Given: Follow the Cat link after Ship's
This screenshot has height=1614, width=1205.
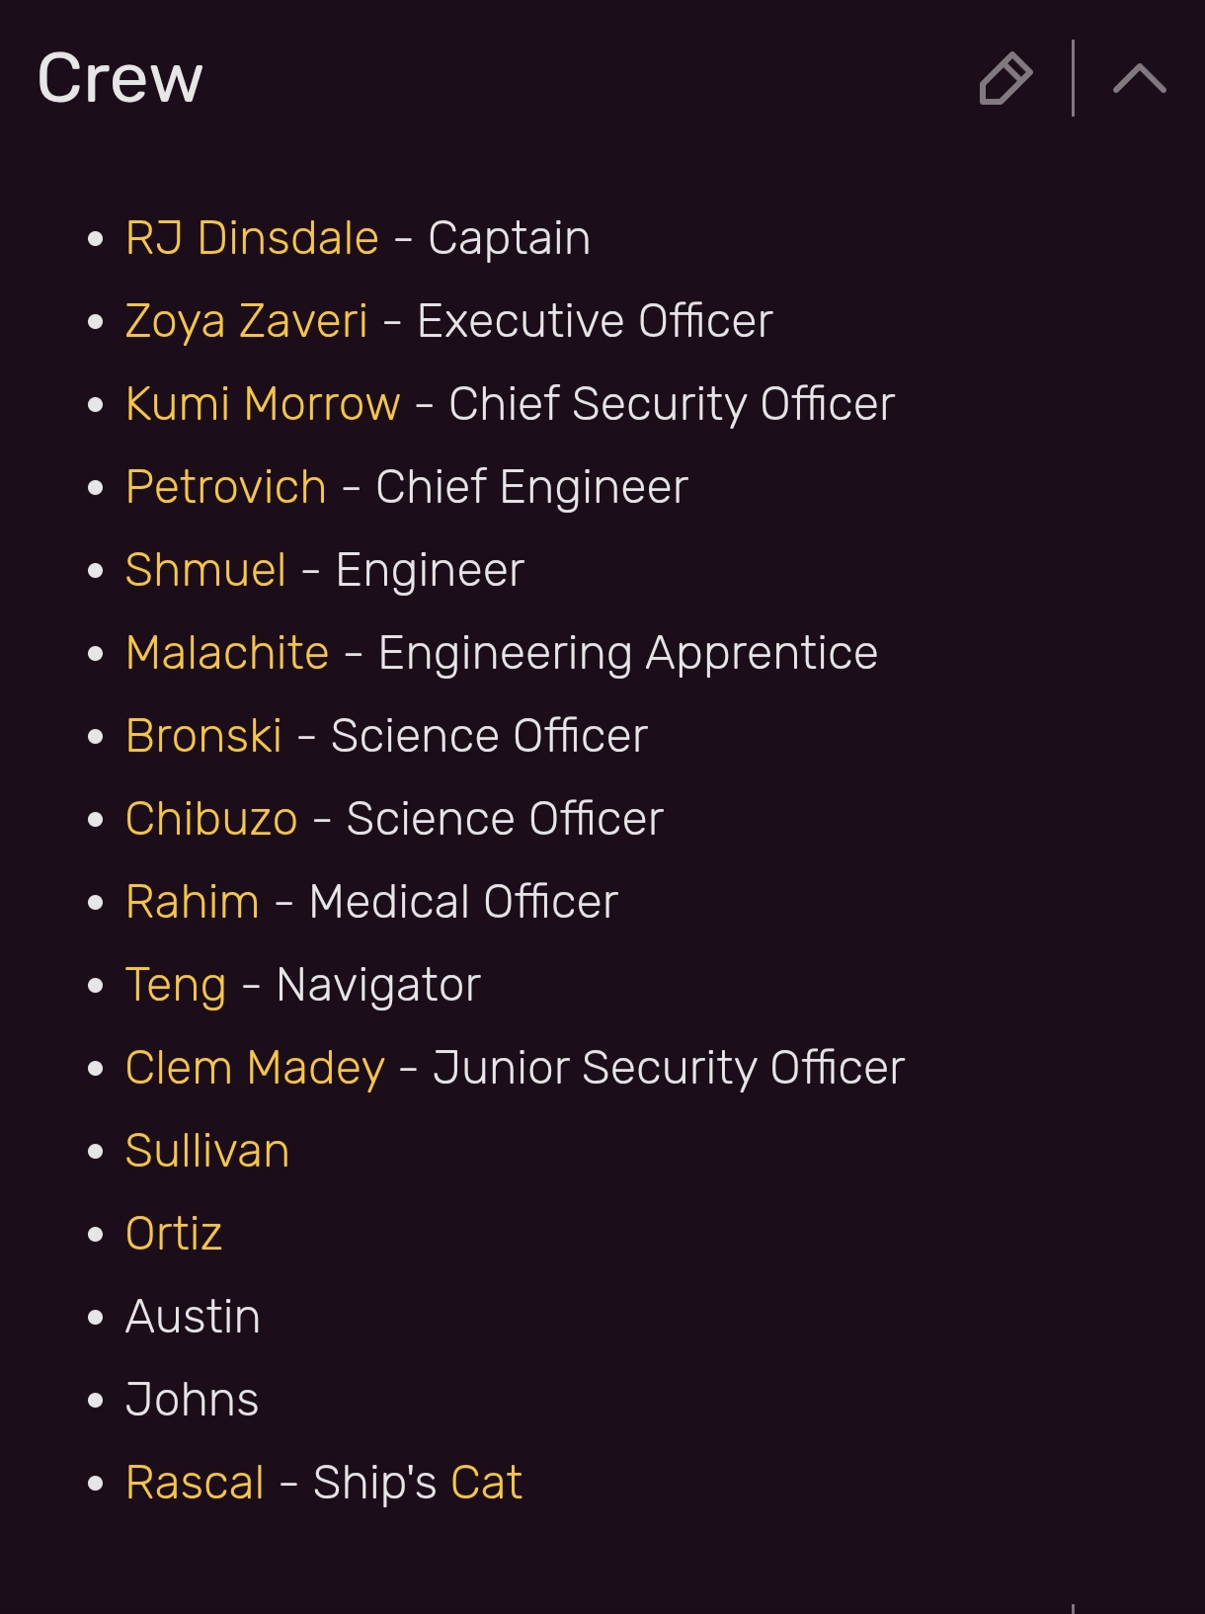Looking at the screenshot, I should click(486, 1483).
